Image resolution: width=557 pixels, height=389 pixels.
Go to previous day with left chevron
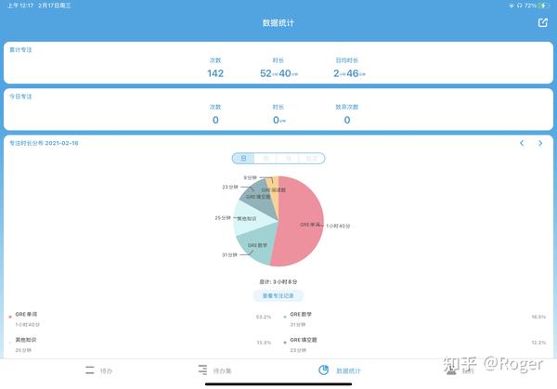[x=522, y=143]
